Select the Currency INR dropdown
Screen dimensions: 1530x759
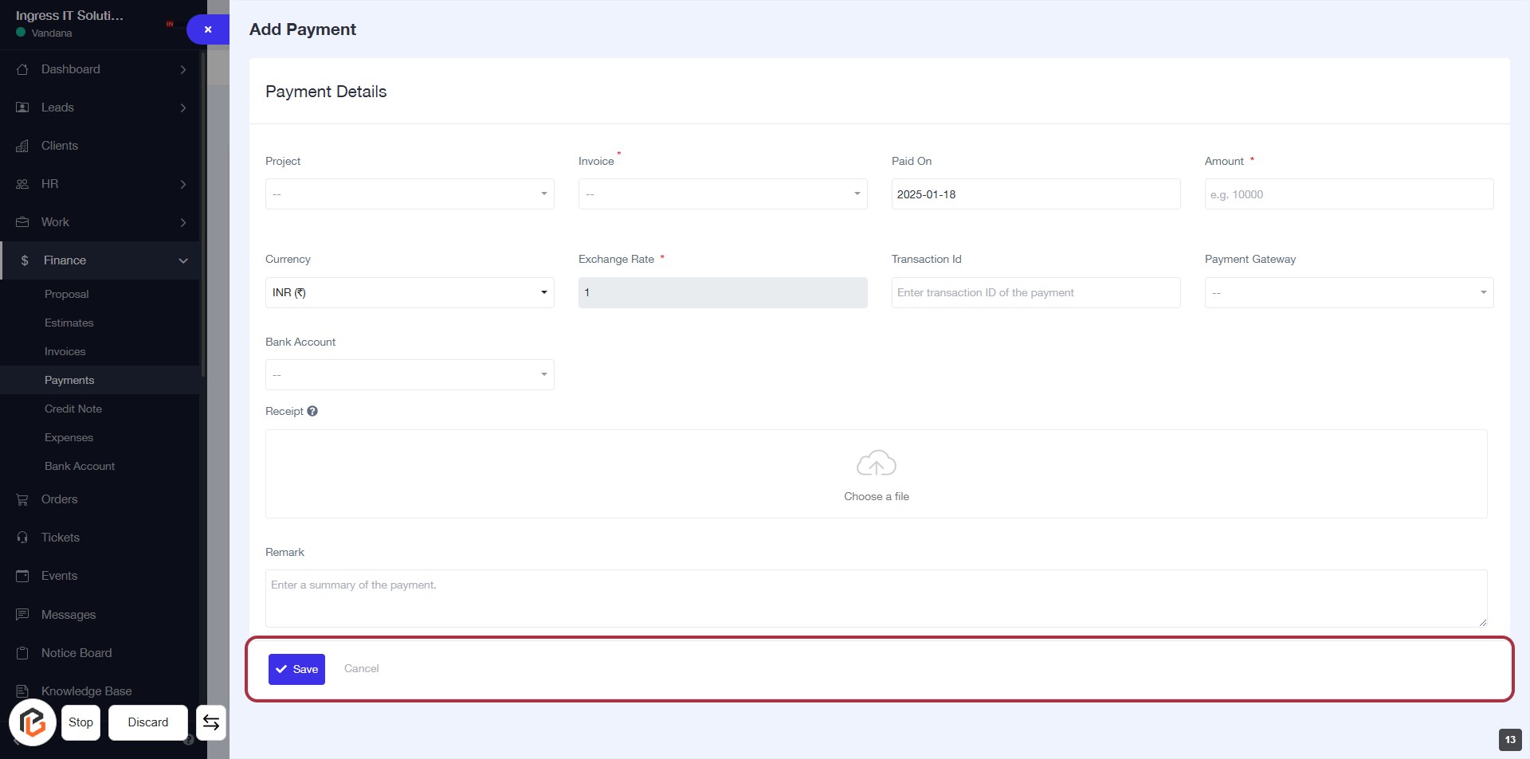[410, 293]
